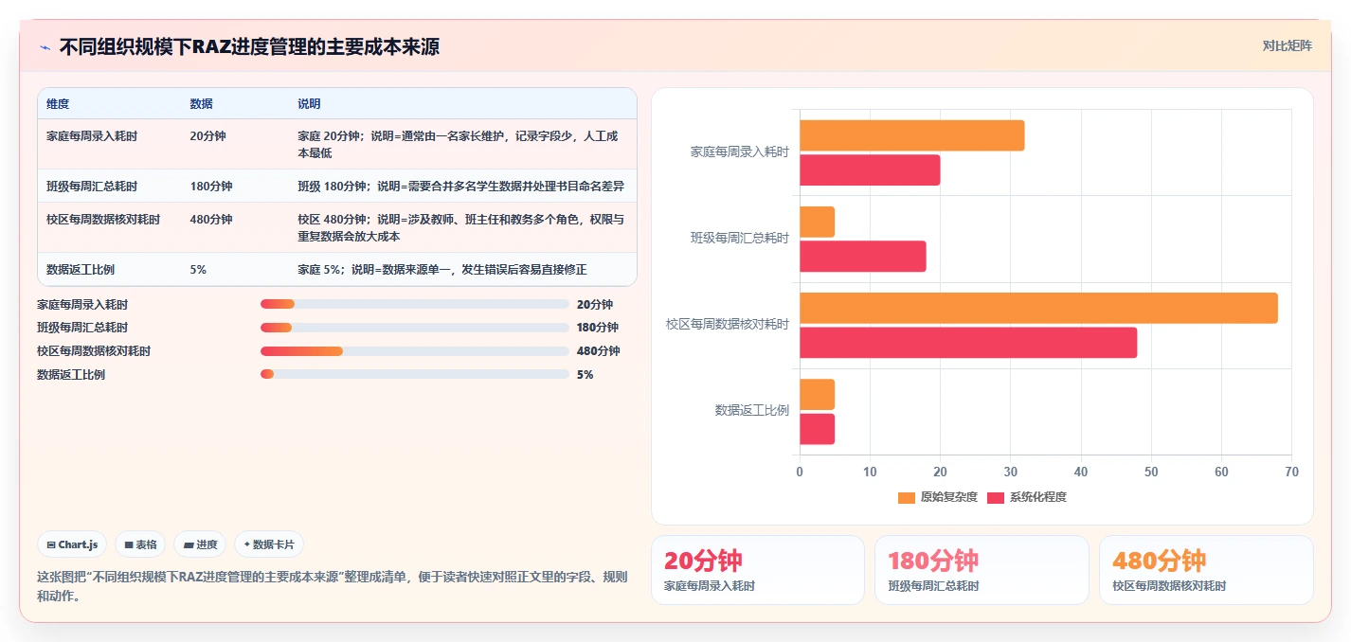The height and width of the screenshot is (642, 1351).
Task: Click the 20分钟 value beside the progress bar
Action: [594, 304]
